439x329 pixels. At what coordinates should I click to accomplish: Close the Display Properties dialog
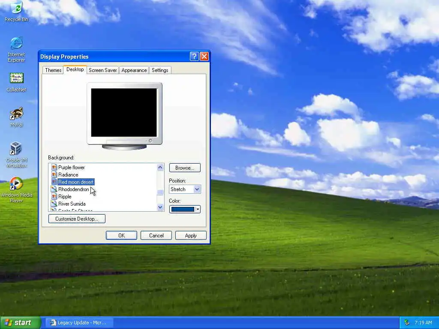tap(204, 57)
